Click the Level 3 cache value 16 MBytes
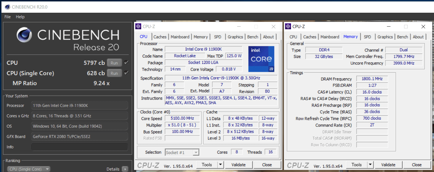Viewport: 434px width, 172px height. (x=241, y=138)
